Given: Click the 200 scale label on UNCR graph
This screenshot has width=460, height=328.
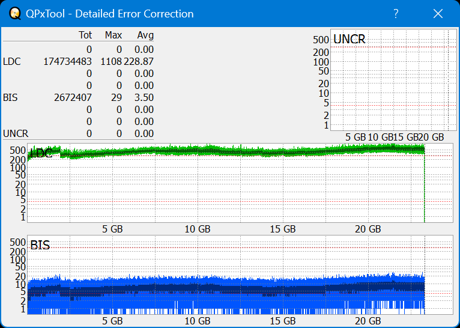Looking at the screenshot, I should (x=321, y=52).
